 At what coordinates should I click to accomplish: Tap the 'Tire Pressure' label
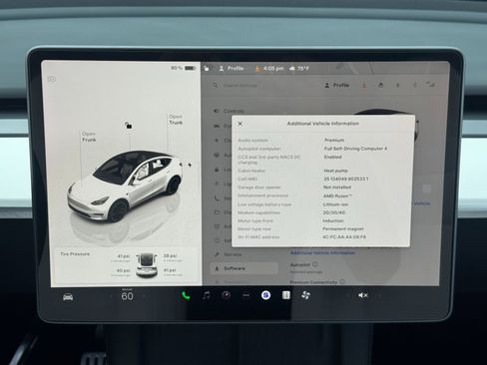coord(75,253)
